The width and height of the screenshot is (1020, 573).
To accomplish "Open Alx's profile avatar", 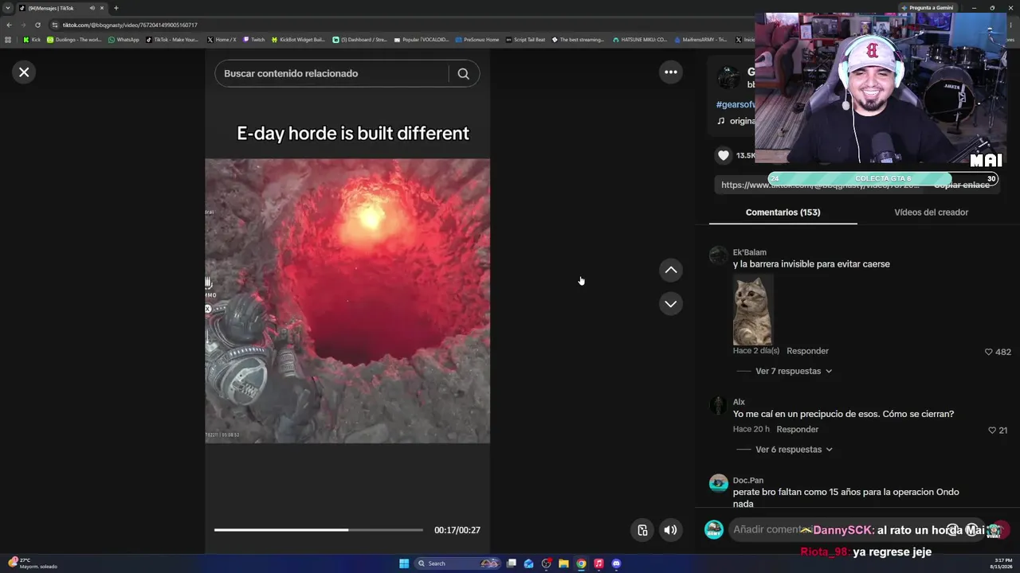I will 719,405.
